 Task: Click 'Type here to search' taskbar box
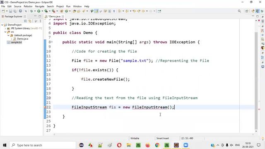pyautogui.click(x=43, y=145)
